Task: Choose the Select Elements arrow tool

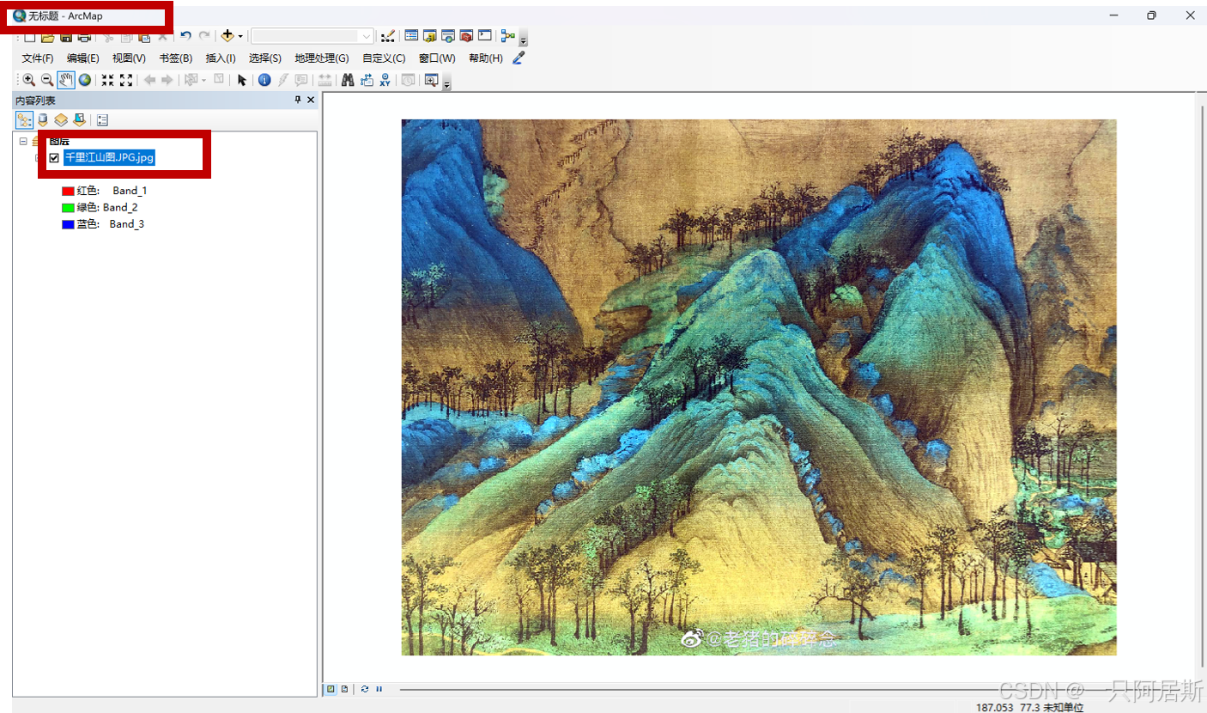Action: point(242,80)
